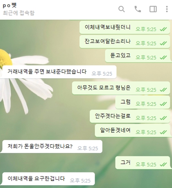This screenshot has height=188, width=172.
Task: Select the received message 거래내역을 주면 보내준다했습니다
Action: (58, 72)
